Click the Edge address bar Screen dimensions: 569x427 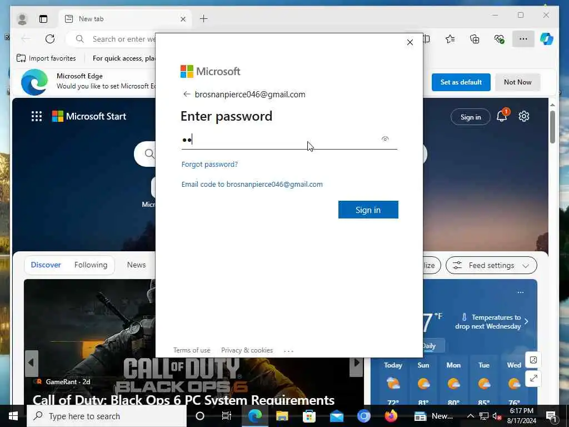tap(111, 39)
